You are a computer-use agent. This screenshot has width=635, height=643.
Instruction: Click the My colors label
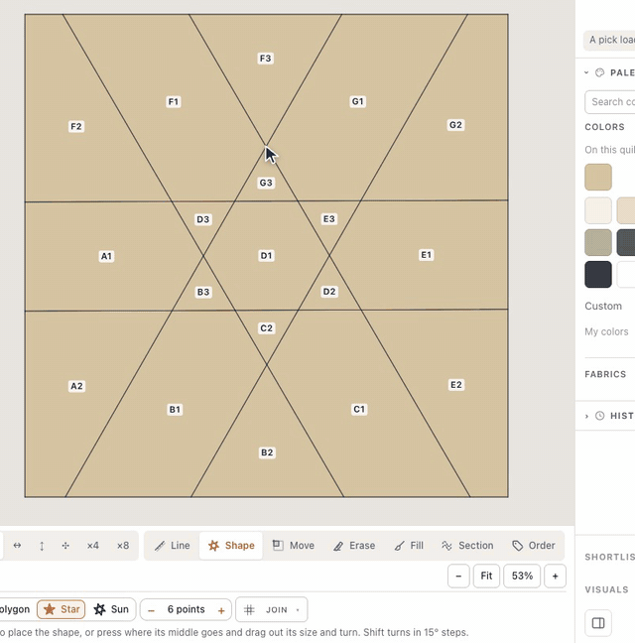pyautogui.click(x=606, y=331)
